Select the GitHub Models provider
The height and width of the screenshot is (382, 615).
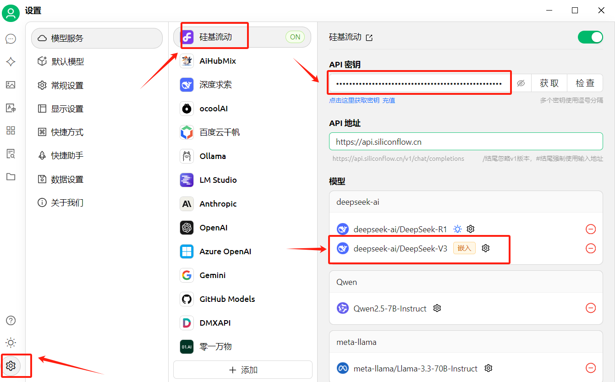pos(242,299)
